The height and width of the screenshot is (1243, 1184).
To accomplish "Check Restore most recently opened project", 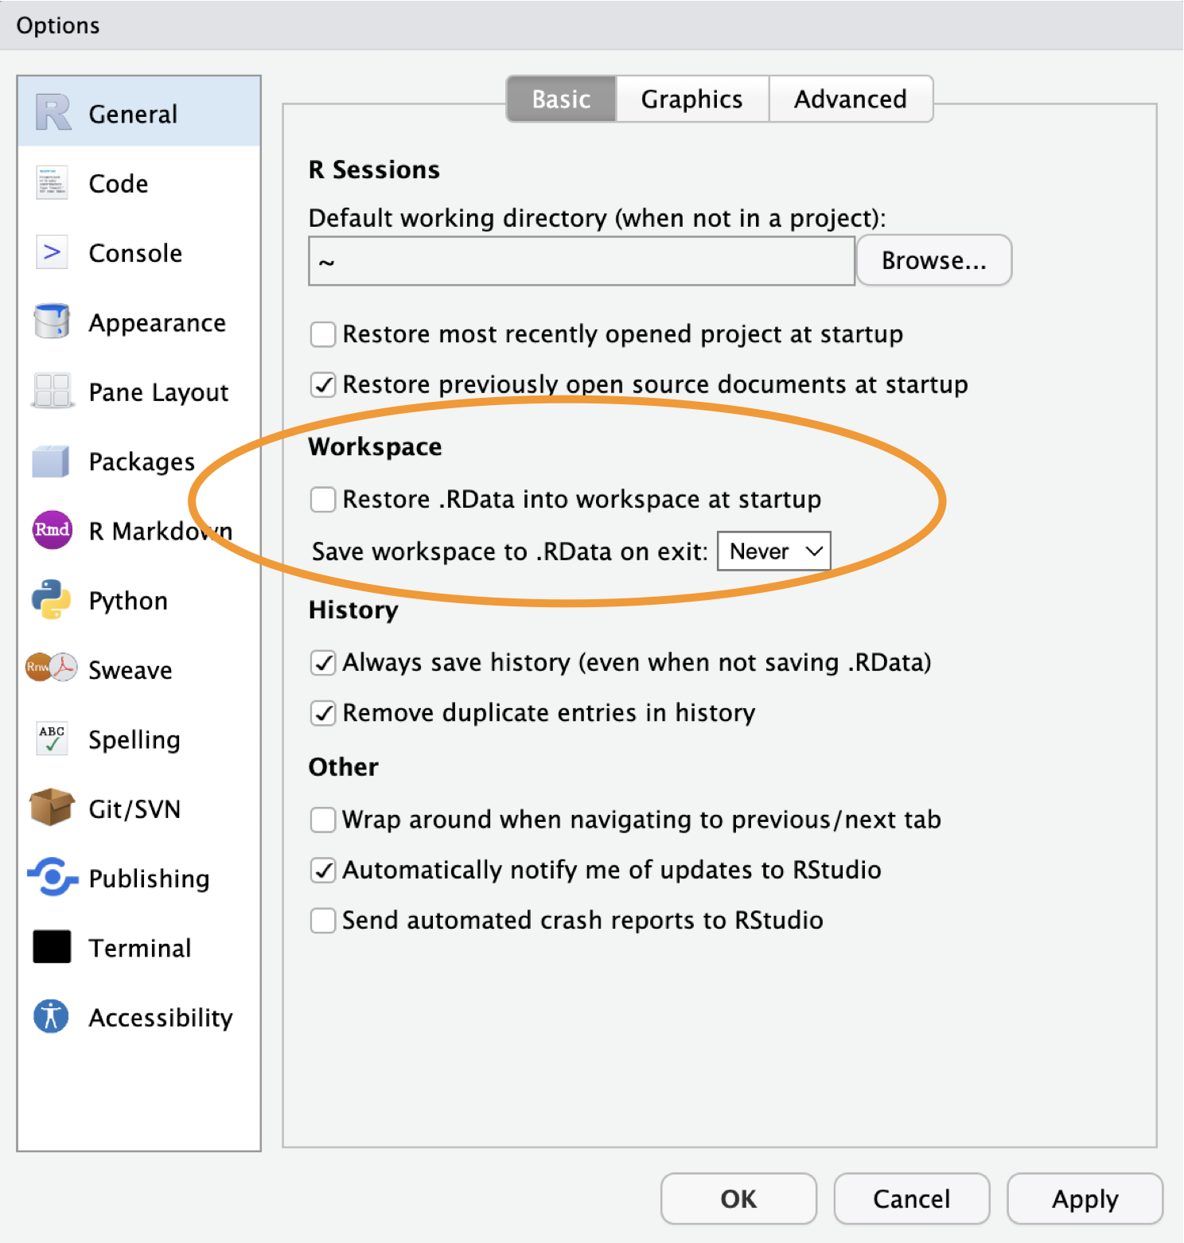I will point(323,334).
